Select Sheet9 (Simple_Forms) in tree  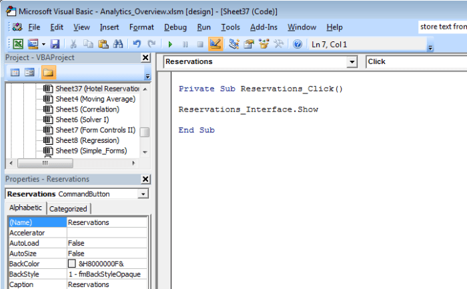pyautogui.click(x=91, y=151)
